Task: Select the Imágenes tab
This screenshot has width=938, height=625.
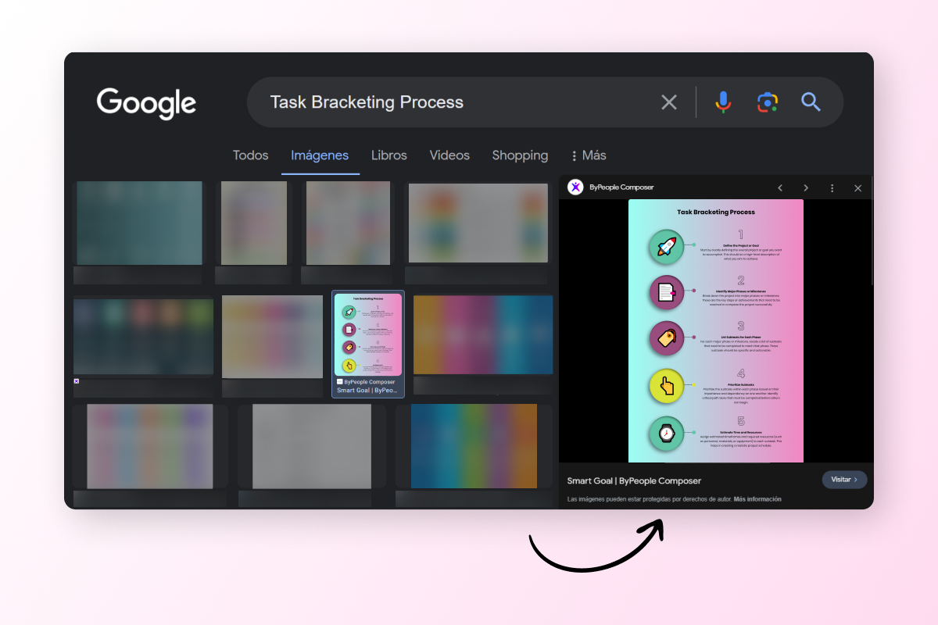Action: [x=320, y=155]
